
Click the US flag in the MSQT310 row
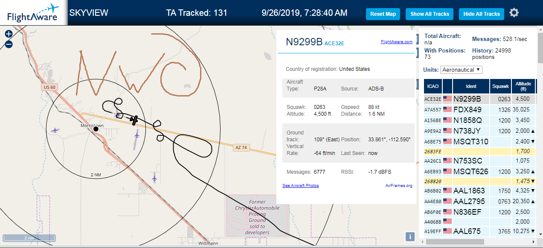point(447,142)
